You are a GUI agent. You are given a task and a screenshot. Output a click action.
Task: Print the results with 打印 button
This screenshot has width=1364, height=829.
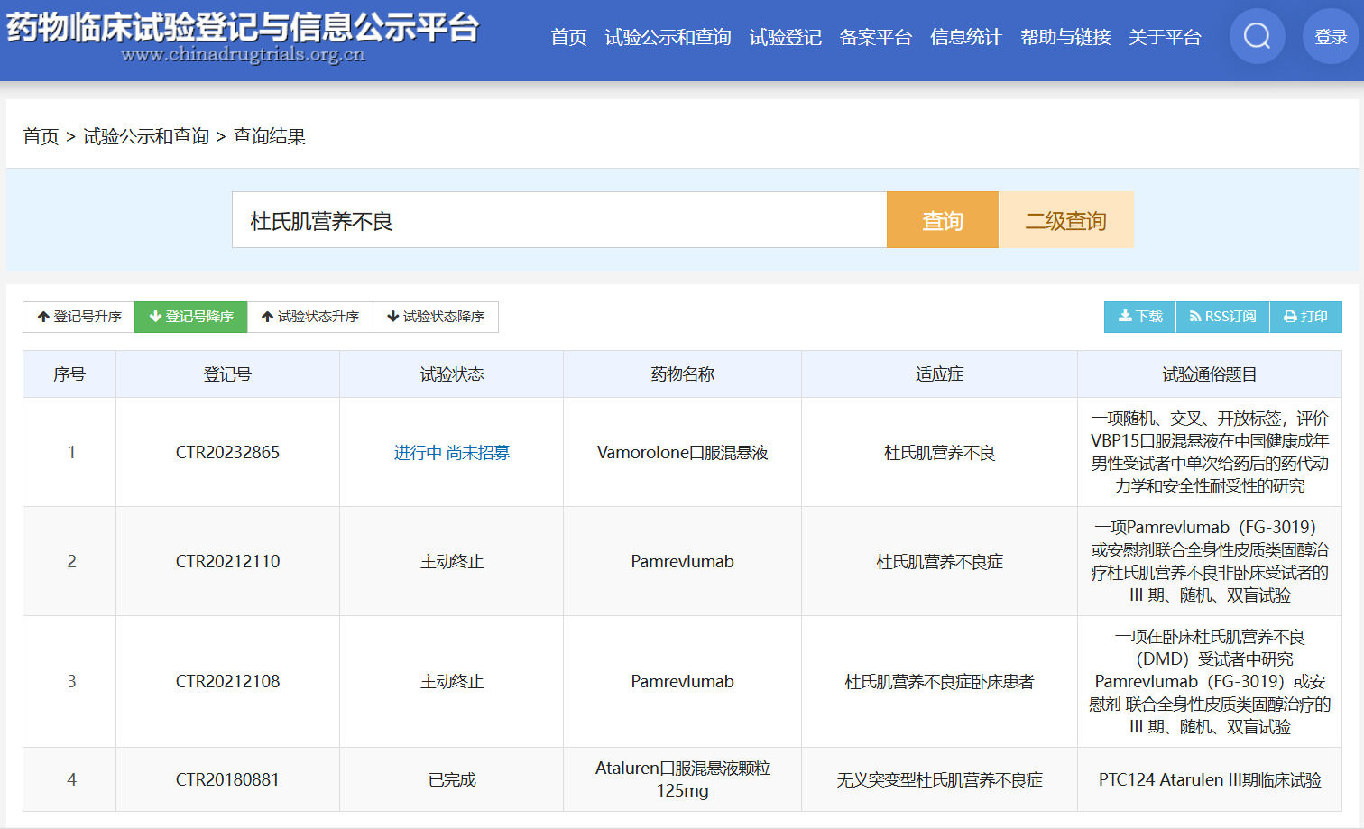[x=1305, y=317]
